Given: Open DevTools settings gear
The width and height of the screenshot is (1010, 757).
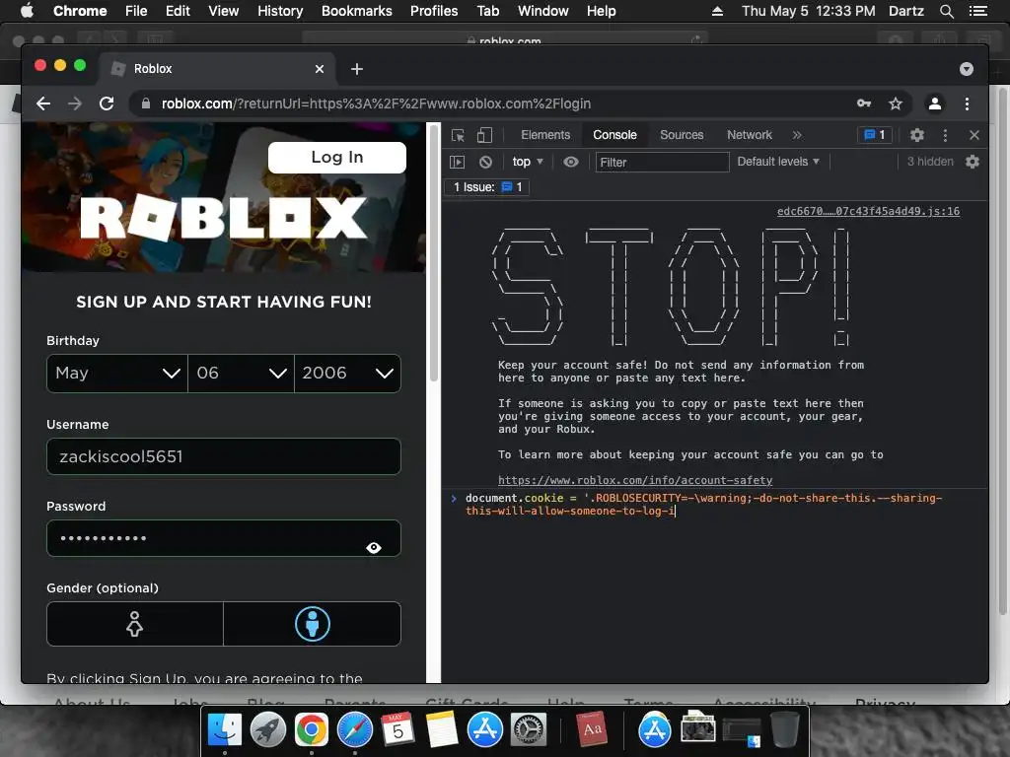Looking at the screenshot, I should (916, 135).
